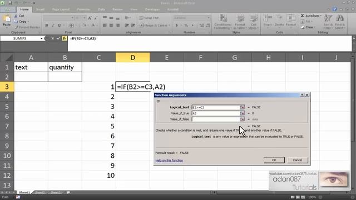Click Decrease Decimal icon
The height and width of the screenshot is (200, 356).
pos(207,26)
